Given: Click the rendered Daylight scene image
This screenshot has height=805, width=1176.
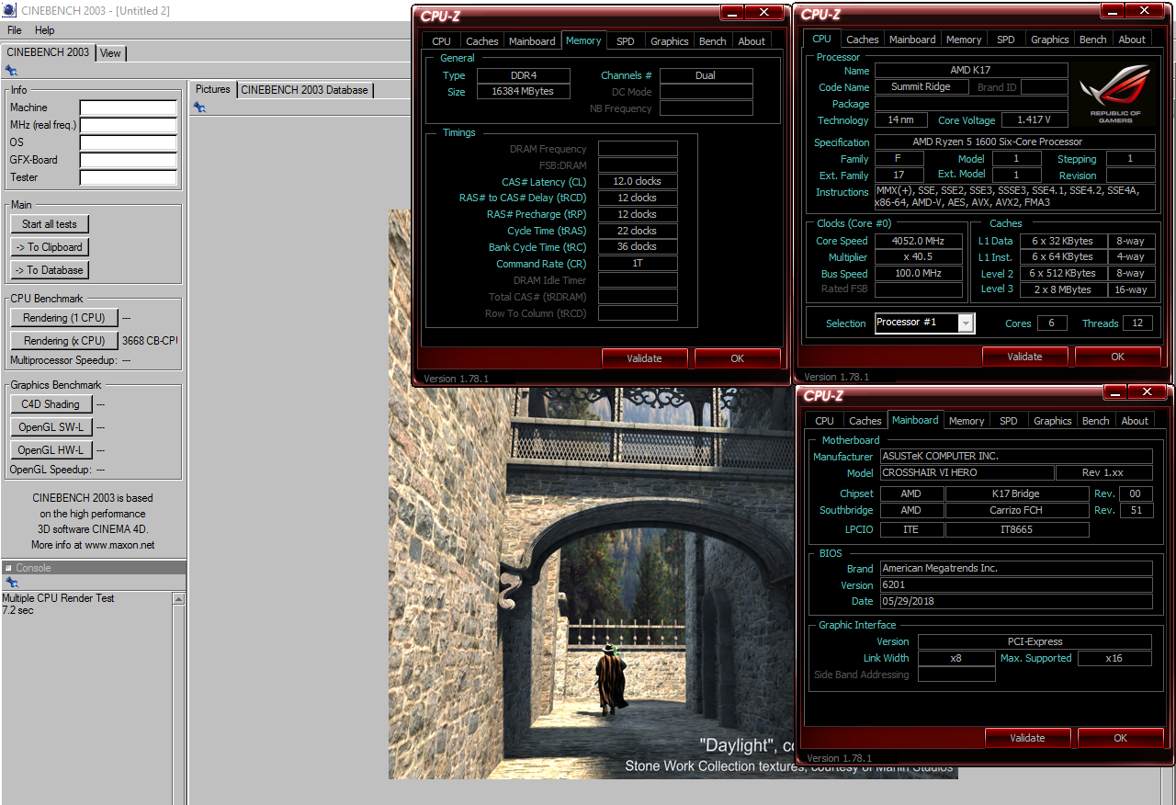Looking at the screenshot, I should (x=673, y=494).
